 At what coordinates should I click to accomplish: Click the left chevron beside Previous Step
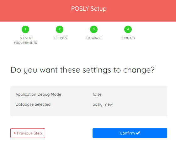[x=15, y=133]
